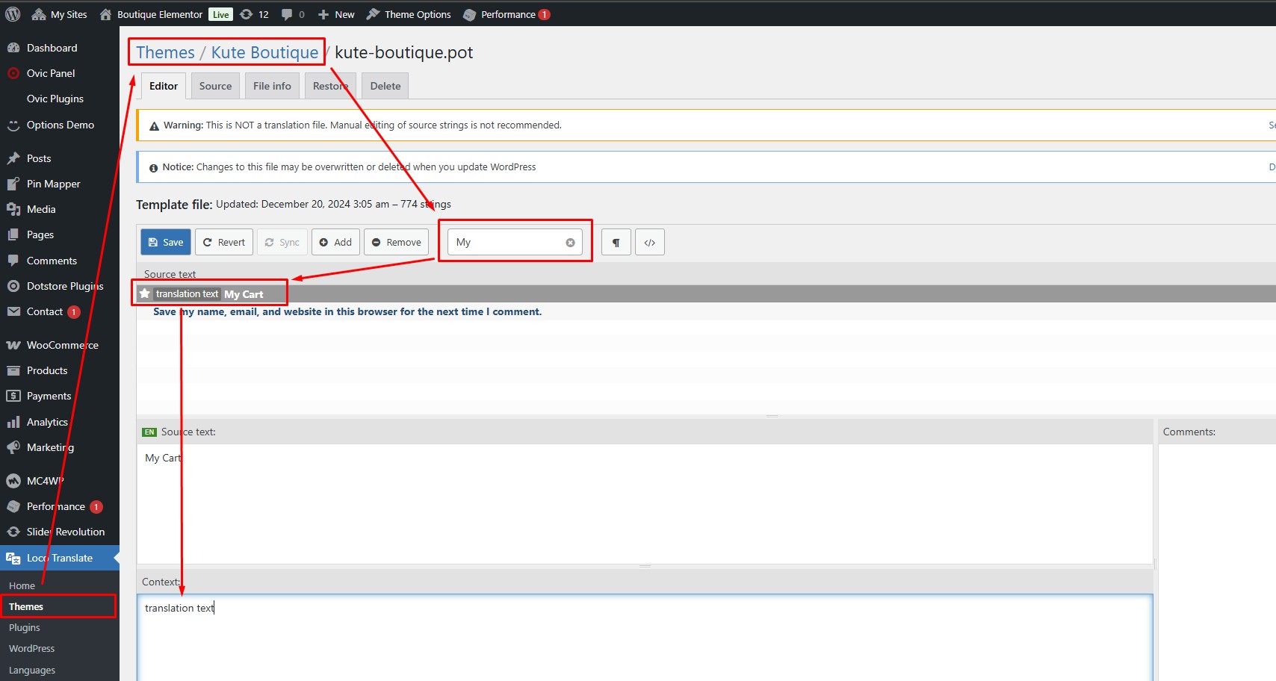Clear the filter field with the x icon
This screenshot has height=681, width=1276.
pos(570,243)
